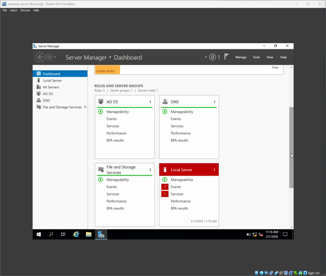Open DNS Events
This screenshot has height=276, width=326.
click(x=176, y=119)
